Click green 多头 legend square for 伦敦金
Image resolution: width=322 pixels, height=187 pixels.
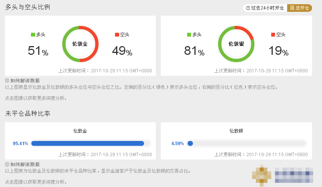(33, 35)
